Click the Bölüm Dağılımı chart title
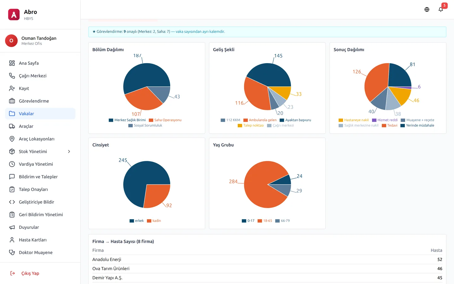Image resolution: width=454 pixels, height=284 pixels. coord(108,50)
